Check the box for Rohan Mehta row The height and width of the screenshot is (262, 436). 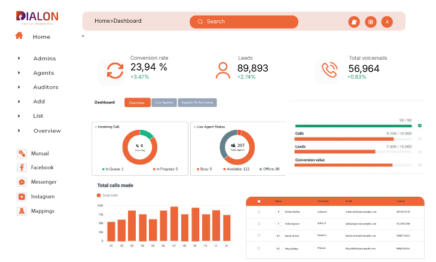tap(258, 212)
